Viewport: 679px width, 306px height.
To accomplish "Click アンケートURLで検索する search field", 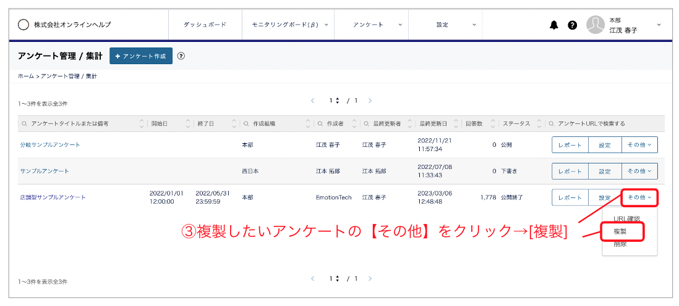I will [605, 123].
